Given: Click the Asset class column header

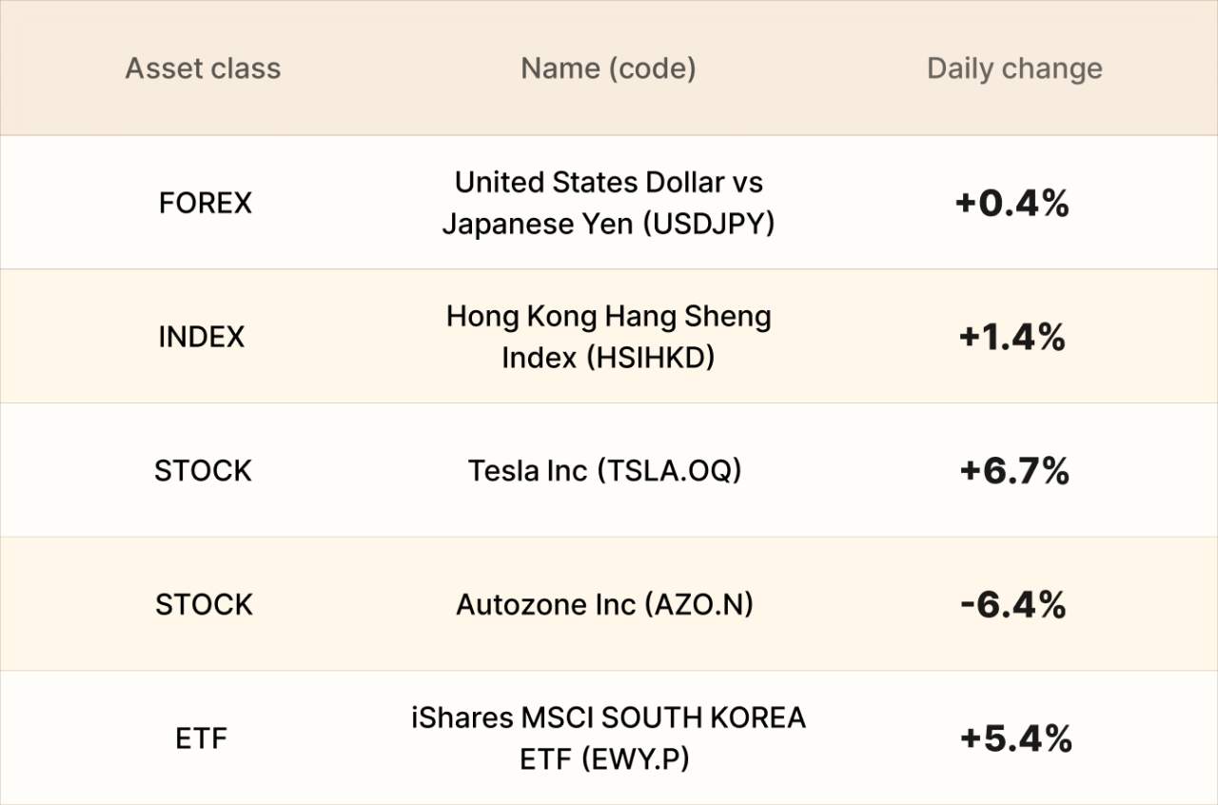Looking at the screenshot, I should pos(203,69).
